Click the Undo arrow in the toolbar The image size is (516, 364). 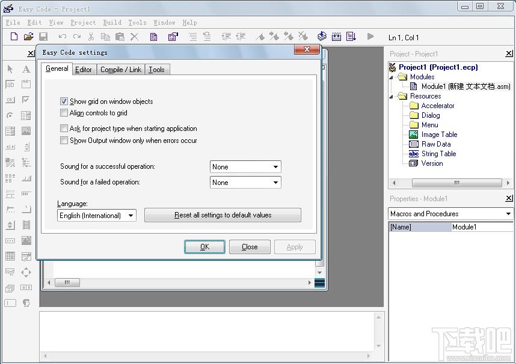coord(63,37)
